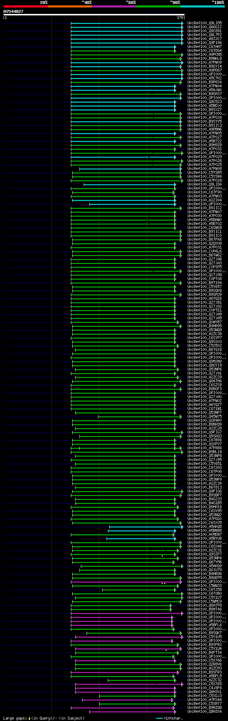Select label UniRef100_C5YSR5

[x=204, y=173]
